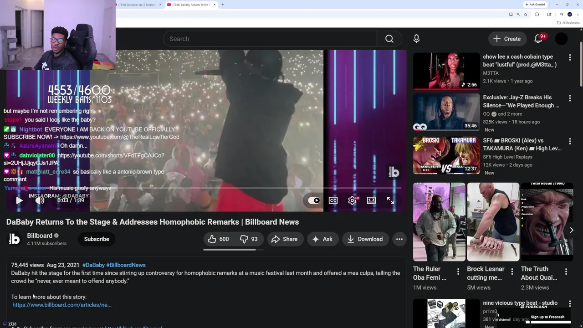
Task: Open options for the SF6 BROSKI video
Action: point(570,141)
